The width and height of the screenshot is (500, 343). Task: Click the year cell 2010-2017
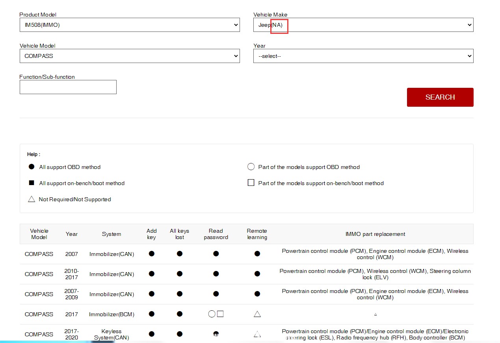[72, 274]
